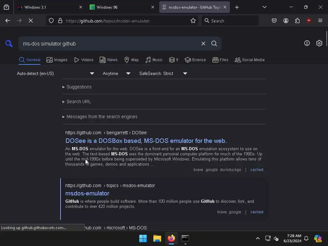Switch to Social Media category
Viewport: 328px width, 246px height.
(250, 60)
